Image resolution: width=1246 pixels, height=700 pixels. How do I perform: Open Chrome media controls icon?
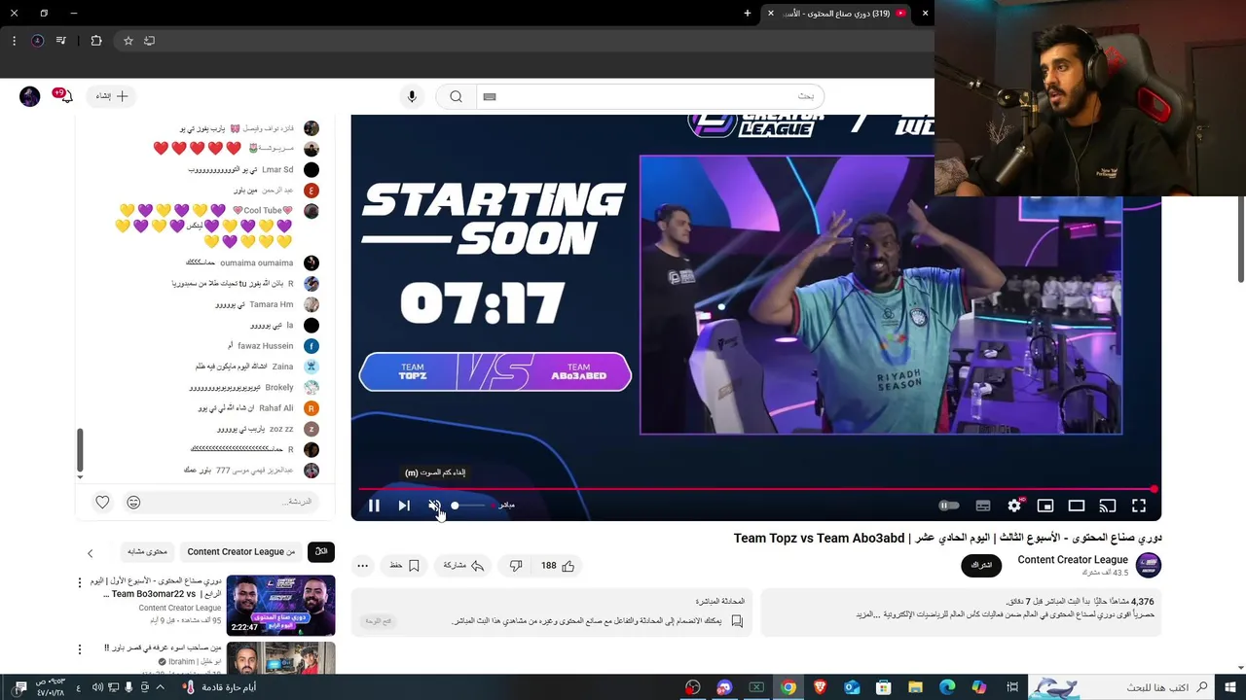click(x=61, y=41)
